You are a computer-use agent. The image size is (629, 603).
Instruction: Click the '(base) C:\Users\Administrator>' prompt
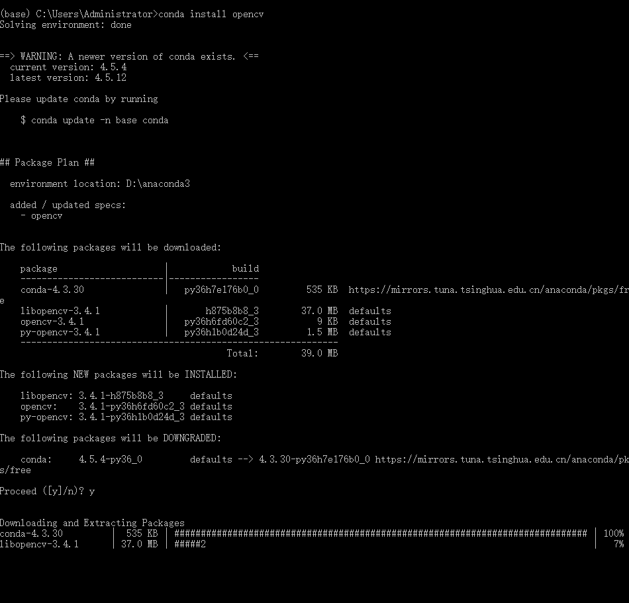[79, 14]
